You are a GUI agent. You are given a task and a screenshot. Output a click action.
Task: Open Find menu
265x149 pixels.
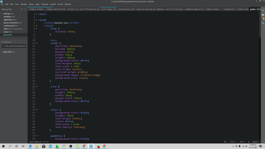[x=12, y=4]
